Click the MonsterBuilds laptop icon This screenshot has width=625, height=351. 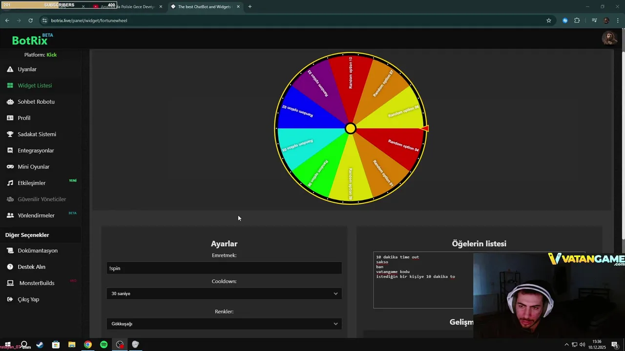[10, 283]
